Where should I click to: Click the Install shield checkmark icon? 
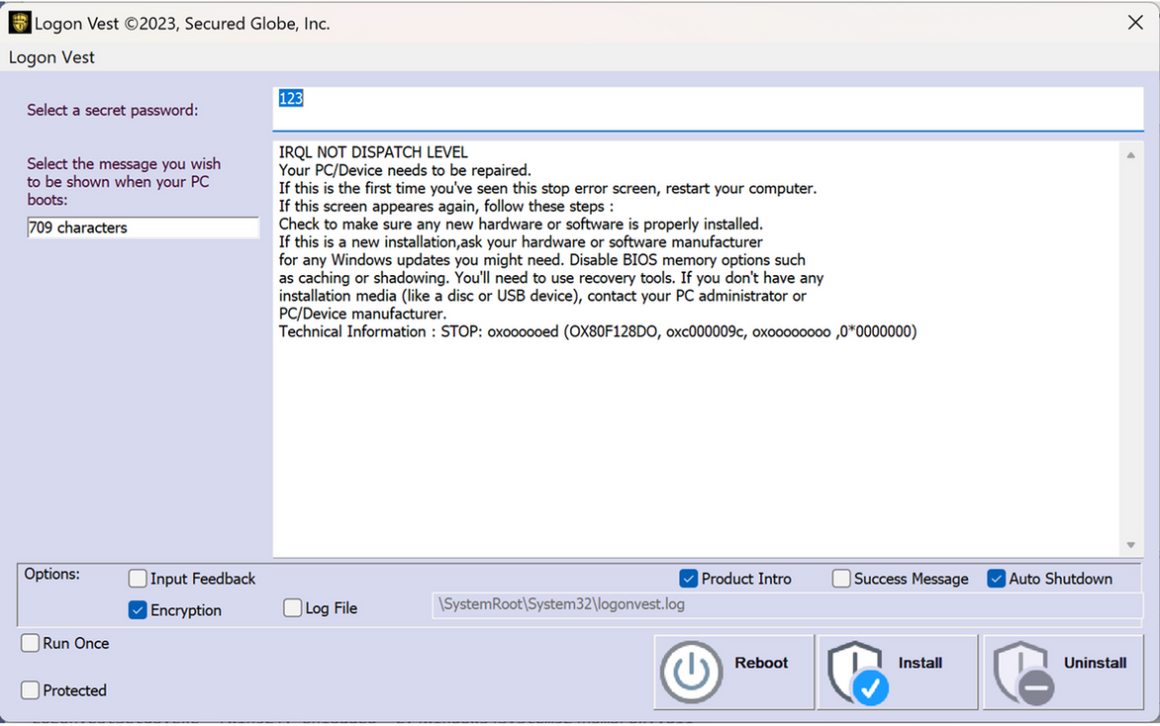click(x=858, y=672)
